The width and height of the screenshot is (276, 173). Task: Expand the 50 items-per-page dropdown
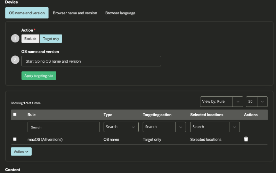(257, 102)
